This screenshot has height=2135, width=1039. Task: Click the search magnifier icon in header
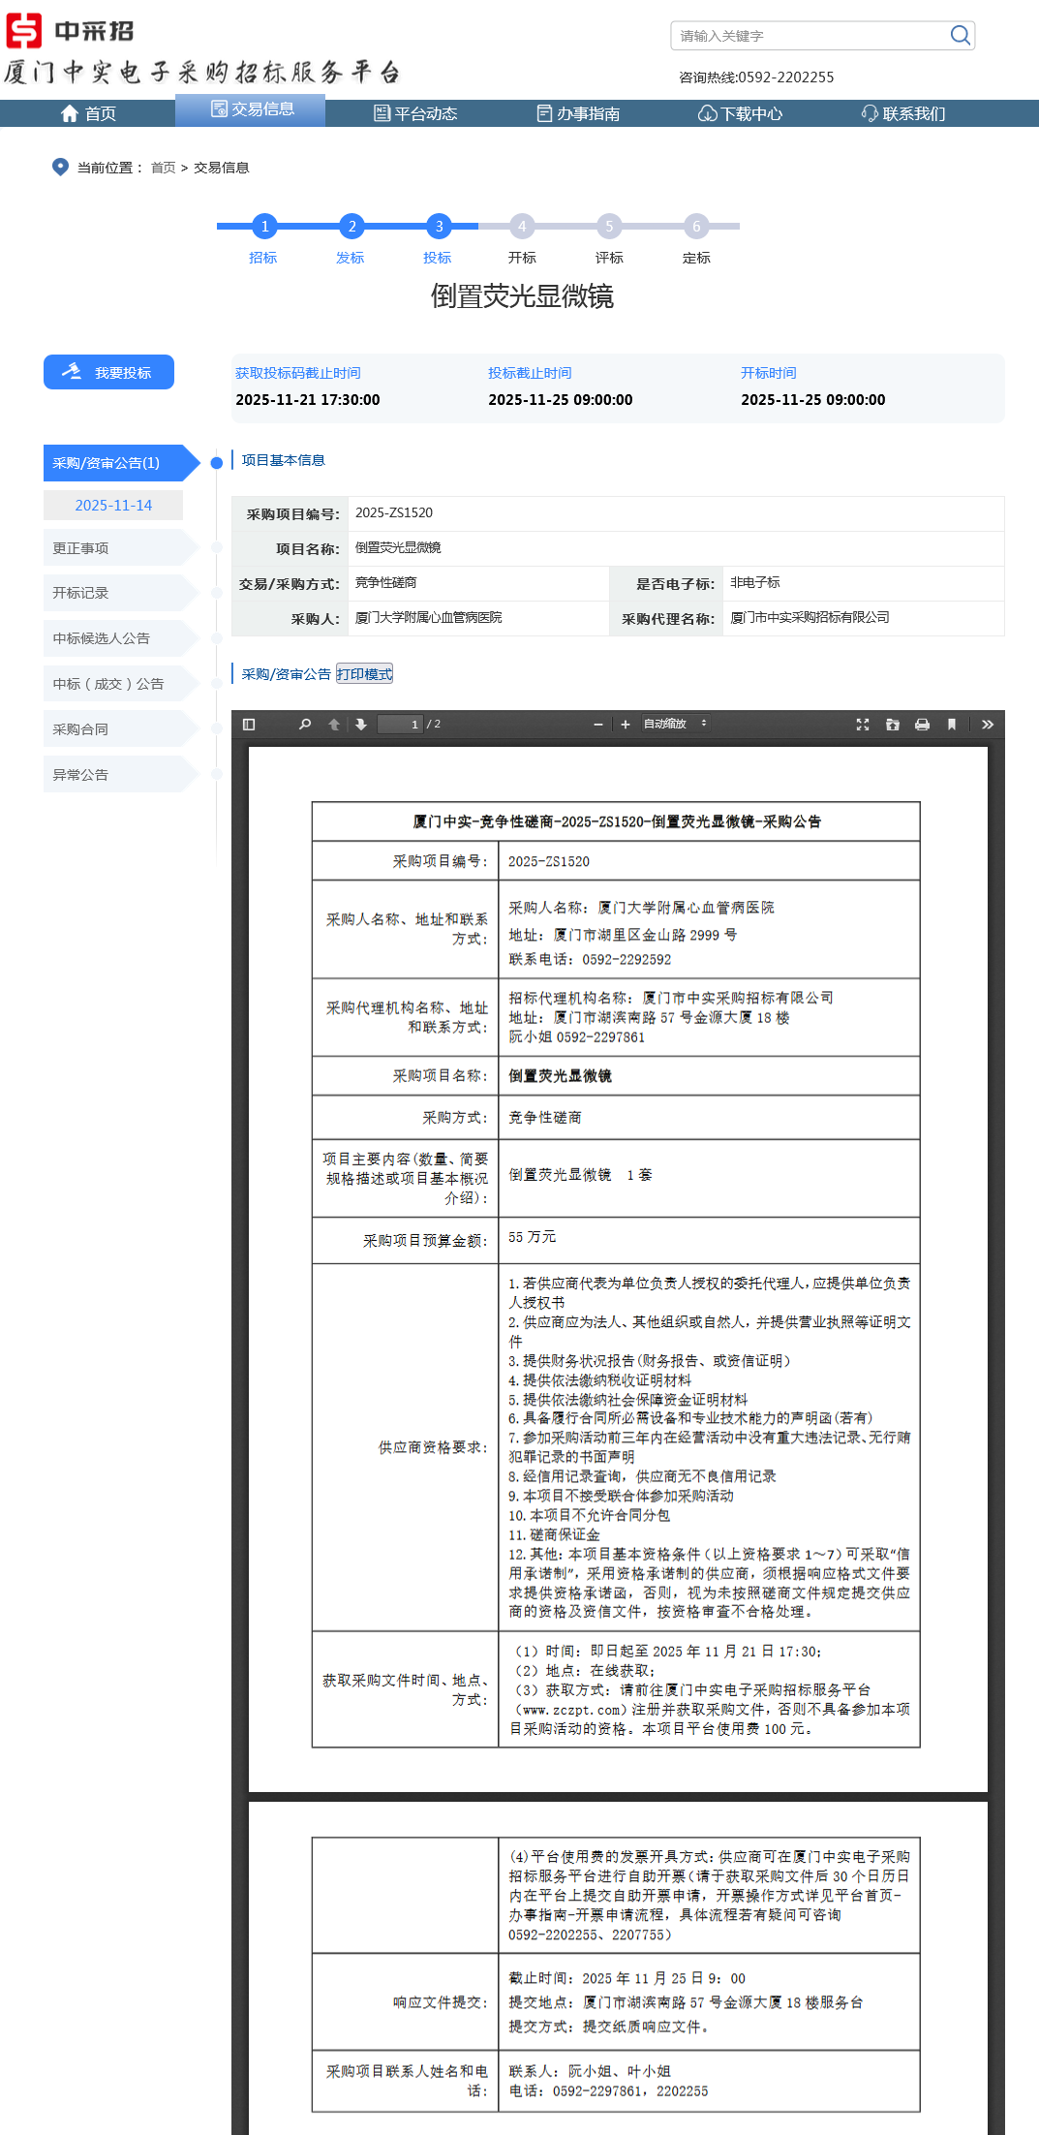[960, 36]
